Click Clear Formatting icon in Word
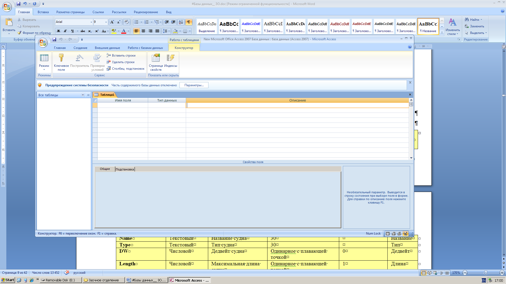This screenshot has width=506, height=284. click(x=126, y=22)
